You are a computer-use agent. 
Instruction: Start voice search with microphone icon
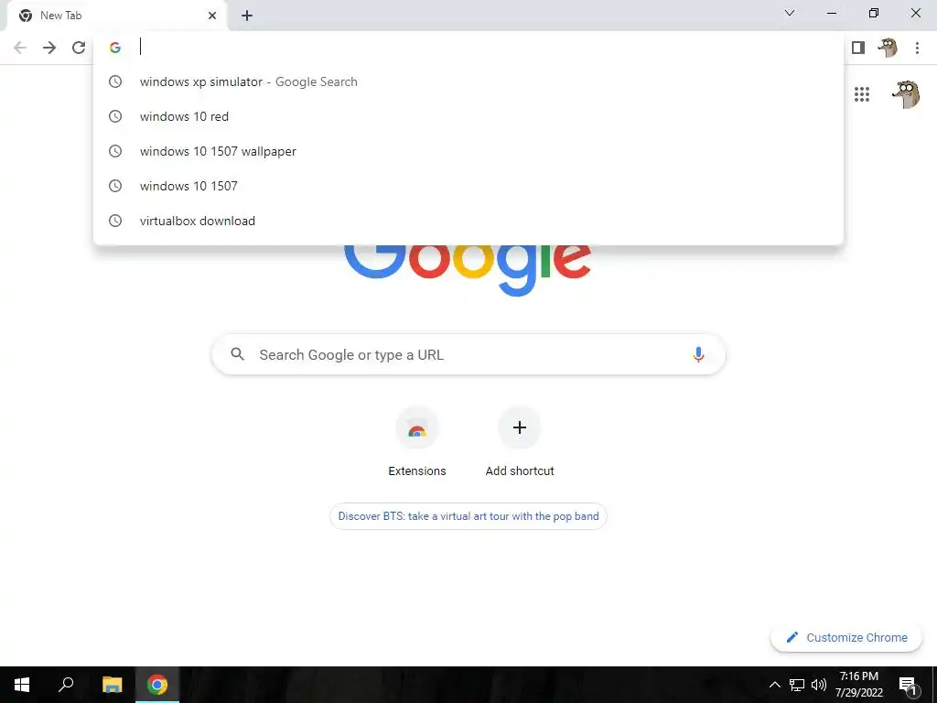698,354
